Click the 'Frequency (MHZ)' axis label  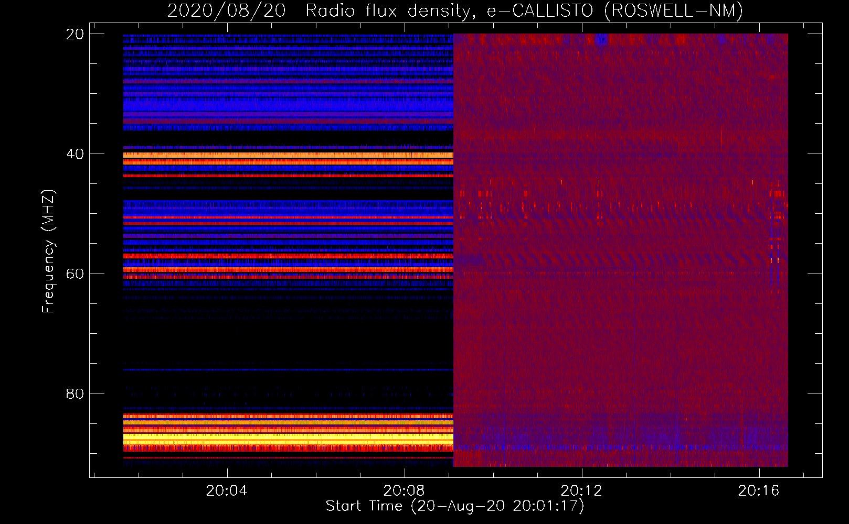pos(48,252)
